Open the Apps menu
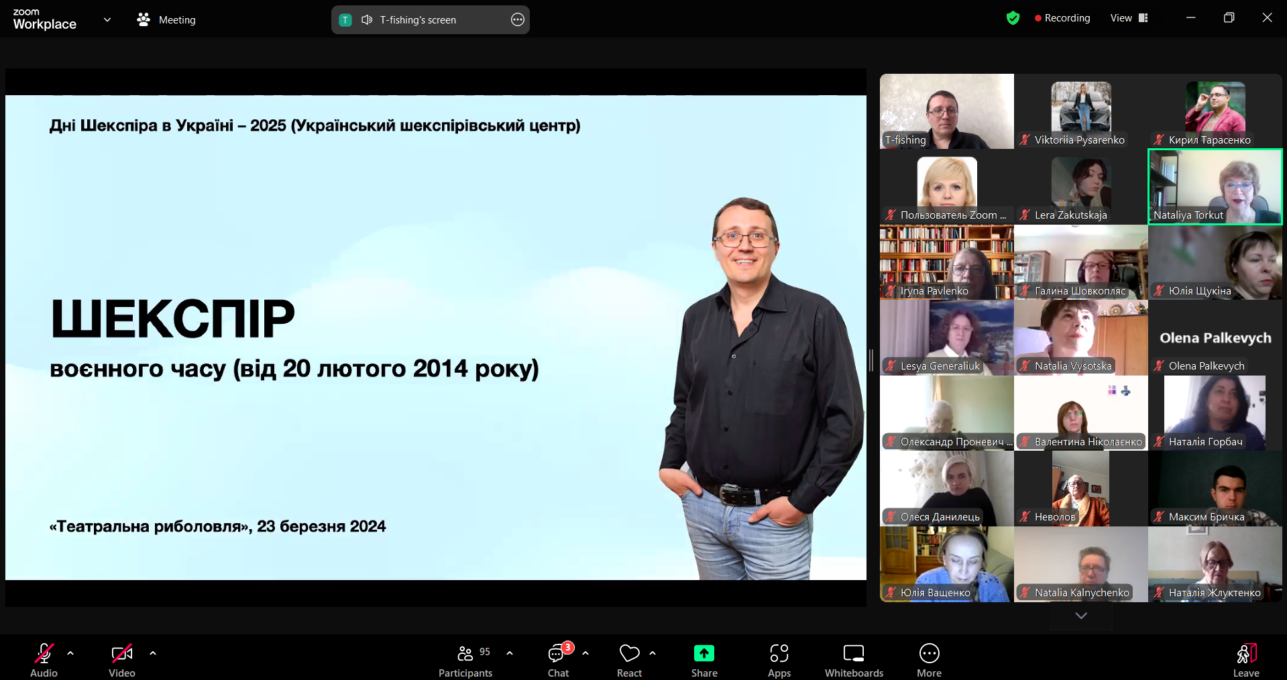 779,660
